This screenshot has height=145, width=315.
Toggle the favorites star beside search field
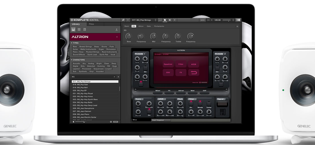tap(118, 77)
